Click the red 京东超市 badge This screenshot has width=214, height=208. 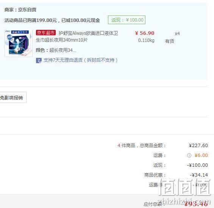tap(46, 33)
